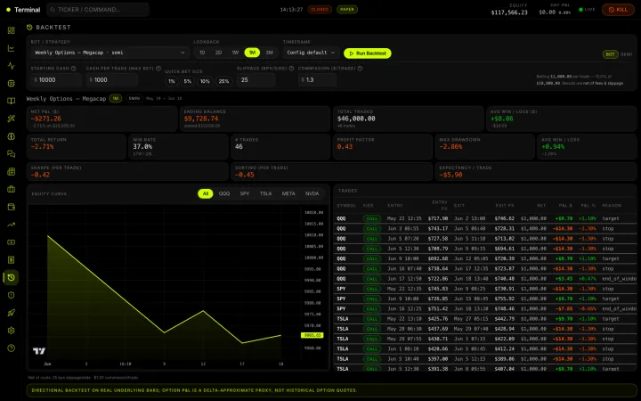Click the Run Backtest button
641x401 pixels.
pos(368,53)
